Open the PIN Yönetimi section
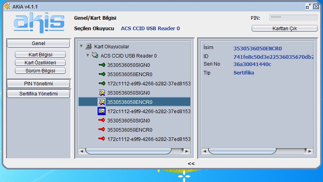This screenshot has height=182, width=323. 38,83
